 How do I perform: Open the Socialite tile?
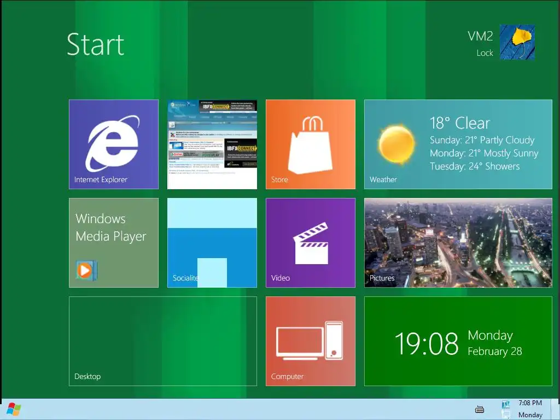point(212,243)
